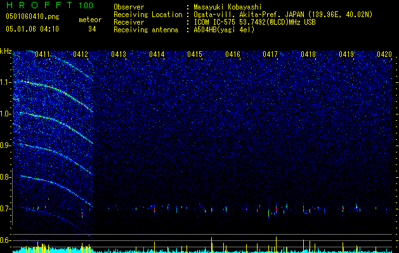Click the 'meteor' count label
Viewport: 399px width, 253px height.
90,20
